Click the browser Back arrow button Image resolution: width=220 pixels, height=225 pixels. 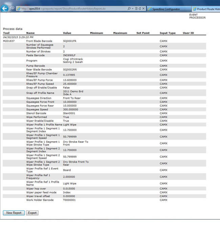tap(4, 9)
